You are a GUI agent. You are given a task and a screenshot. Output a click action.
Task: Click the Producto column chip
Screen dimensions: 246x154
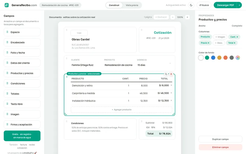[205, 37]
